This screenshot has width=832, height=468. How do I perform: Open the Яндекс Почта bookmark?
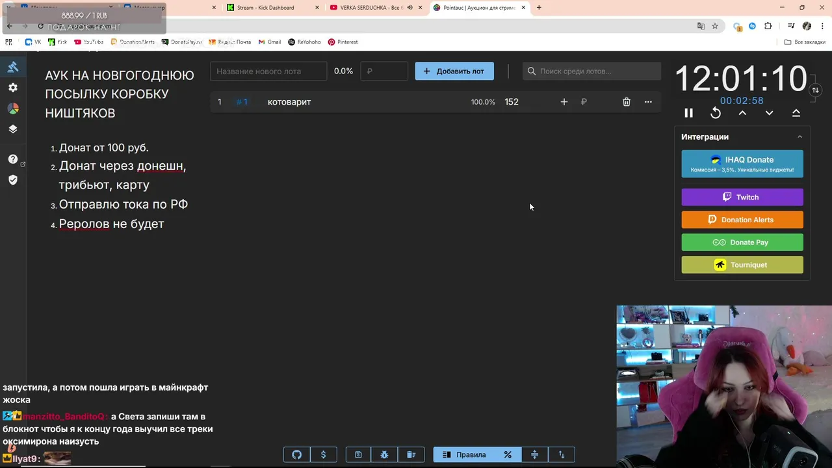click(230, 42)
